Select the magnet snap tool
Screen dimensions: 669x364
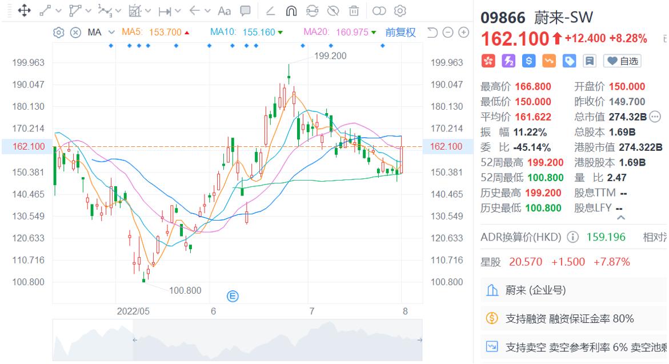coord(291,10)
